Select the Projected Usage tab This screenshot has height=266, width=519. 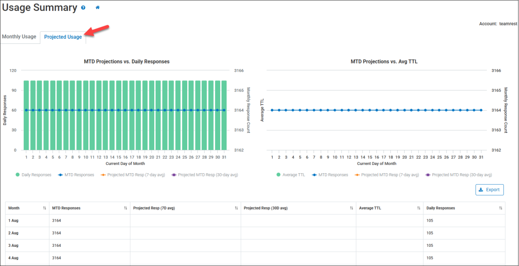63,37
